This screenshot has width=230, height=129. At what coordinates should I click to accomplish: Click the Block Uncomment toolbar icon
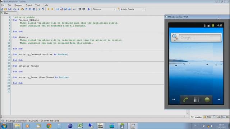click(43, 9)
